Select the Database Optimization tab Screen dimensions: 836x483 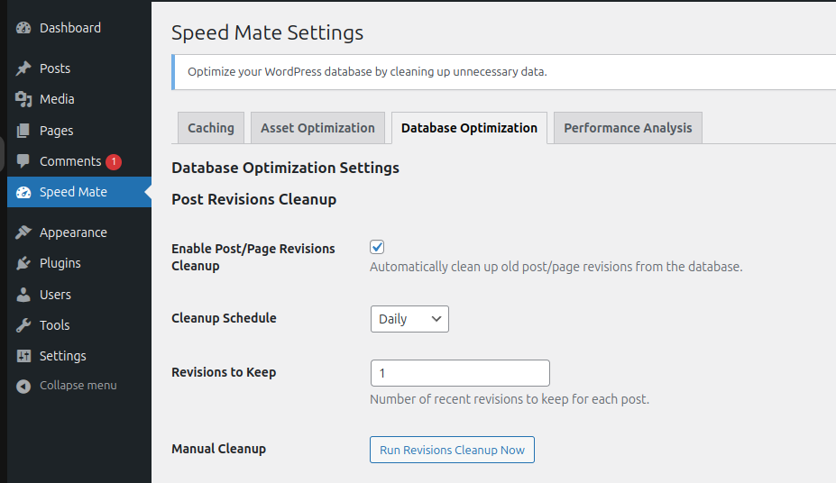pos(469,128)
